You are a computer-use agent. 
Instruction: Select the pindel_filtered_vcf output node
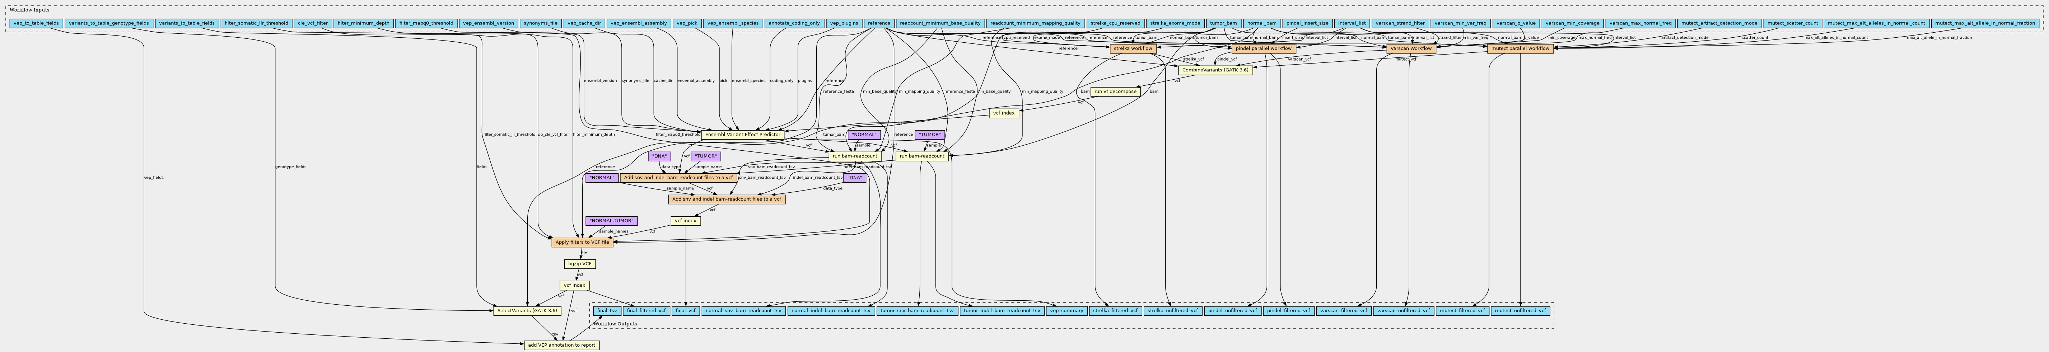click(1289, 311)
